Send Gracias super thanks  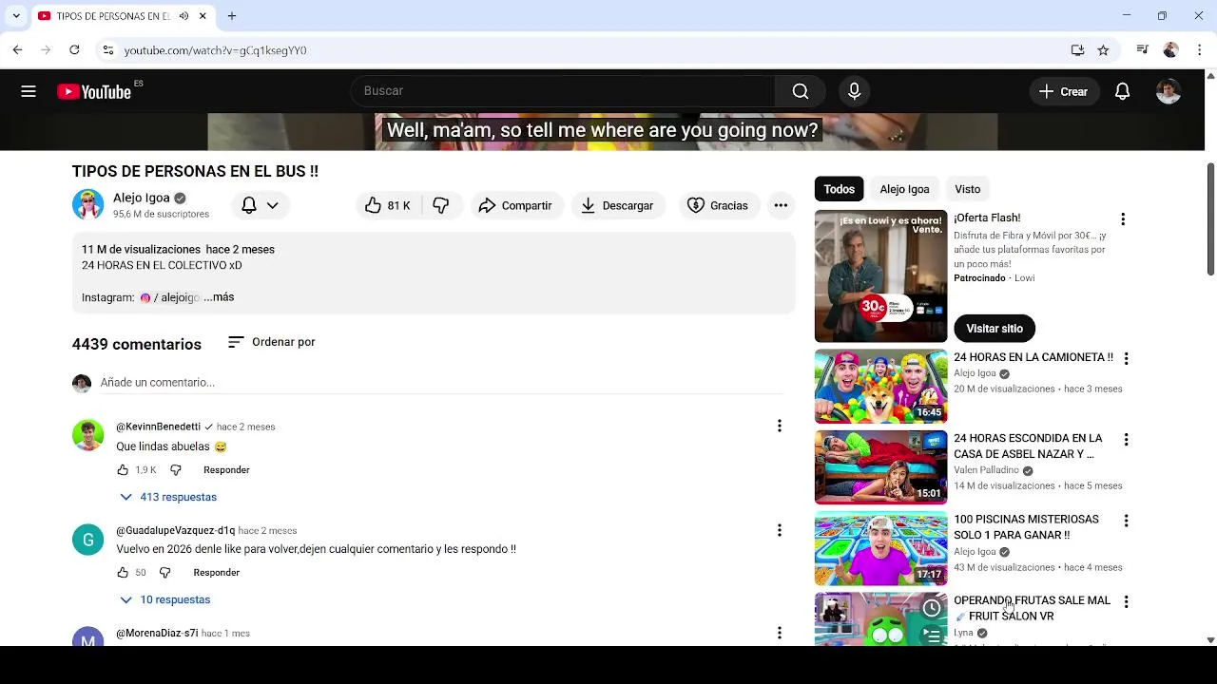(718, 205)
